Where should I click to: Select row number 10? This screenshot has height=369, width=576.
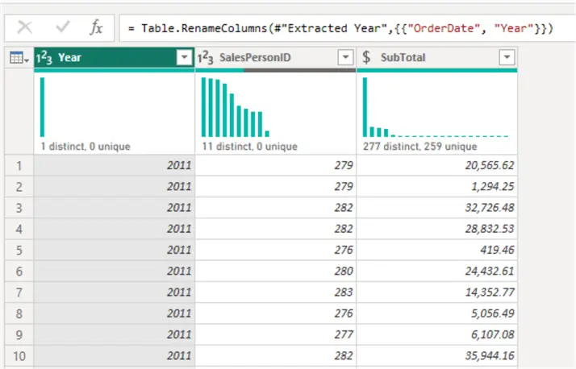[x=19, y=356]
